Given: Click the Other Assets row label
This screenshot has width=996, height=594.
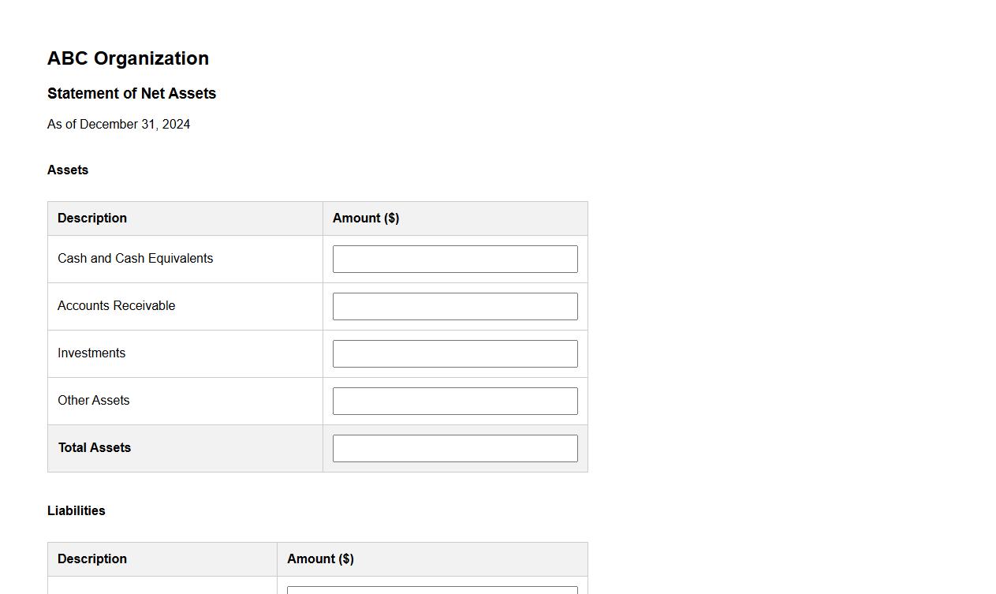Looking at the screenshot, I should pos(93,400).
